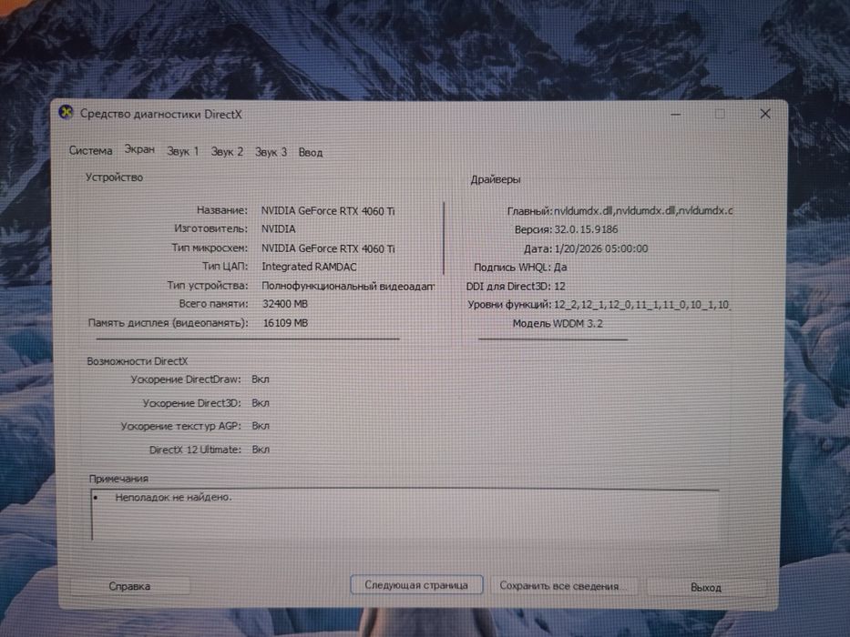The height and width of the screenshot is (637, 850).
Task: Click the Устройство group heading
Action: point(115,177)
